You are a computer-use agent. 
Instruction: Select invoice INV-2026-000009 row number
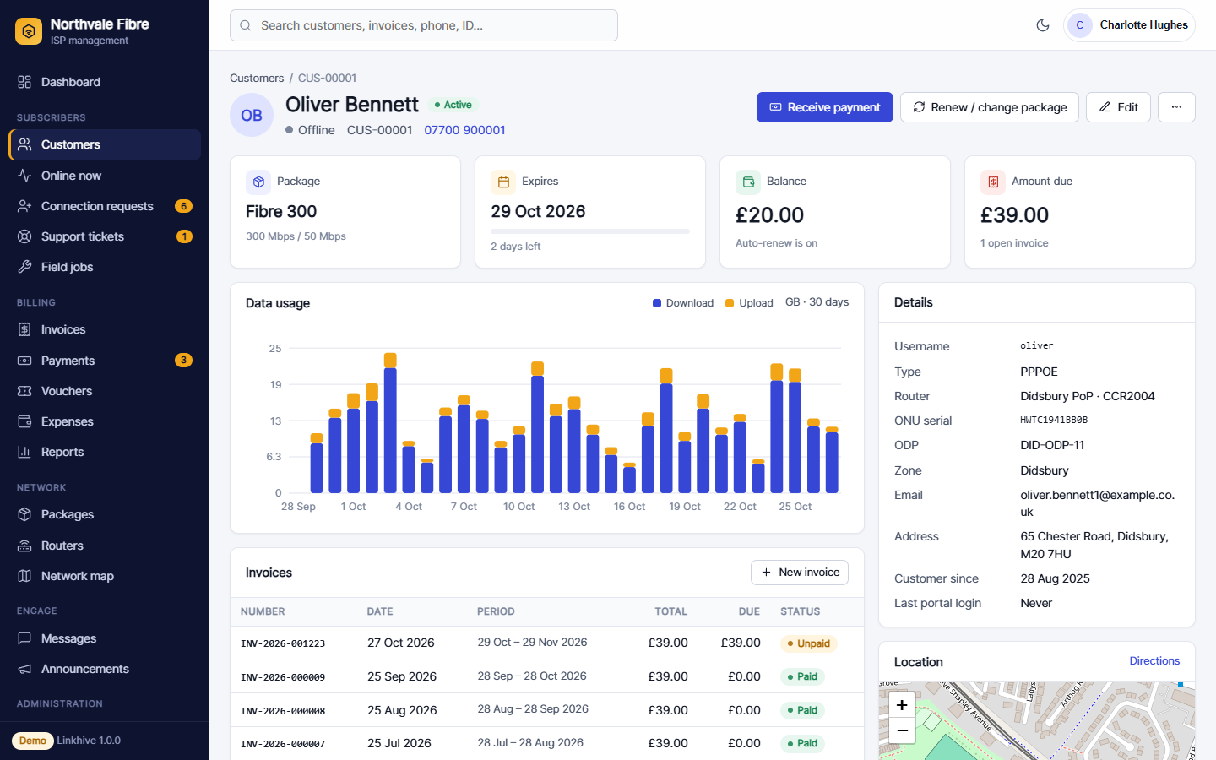coord(283,677)
